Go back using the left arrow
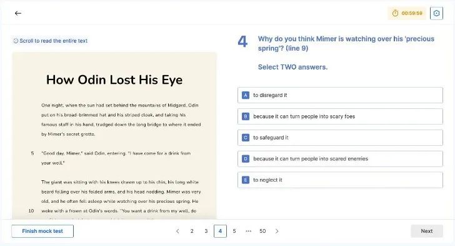 (x=18, y=13)
